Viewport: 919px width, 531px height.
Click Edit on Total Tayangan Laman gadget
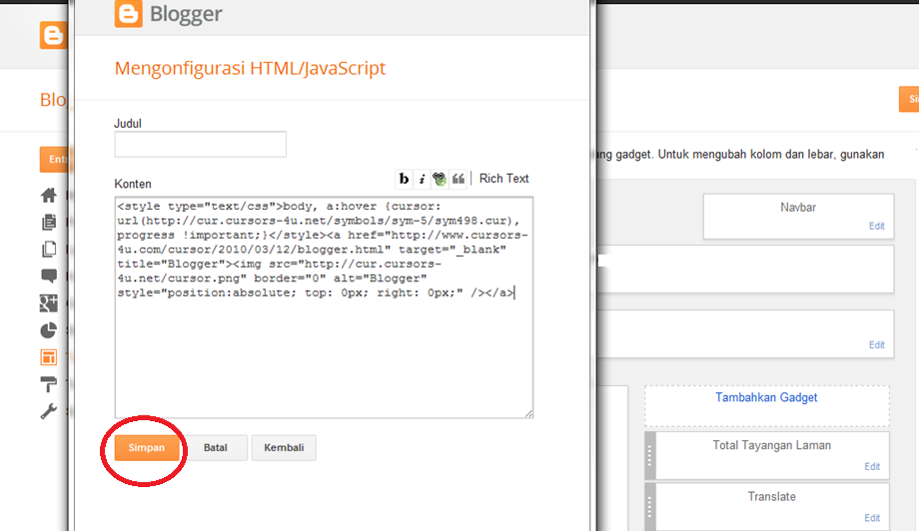(872, 466)
